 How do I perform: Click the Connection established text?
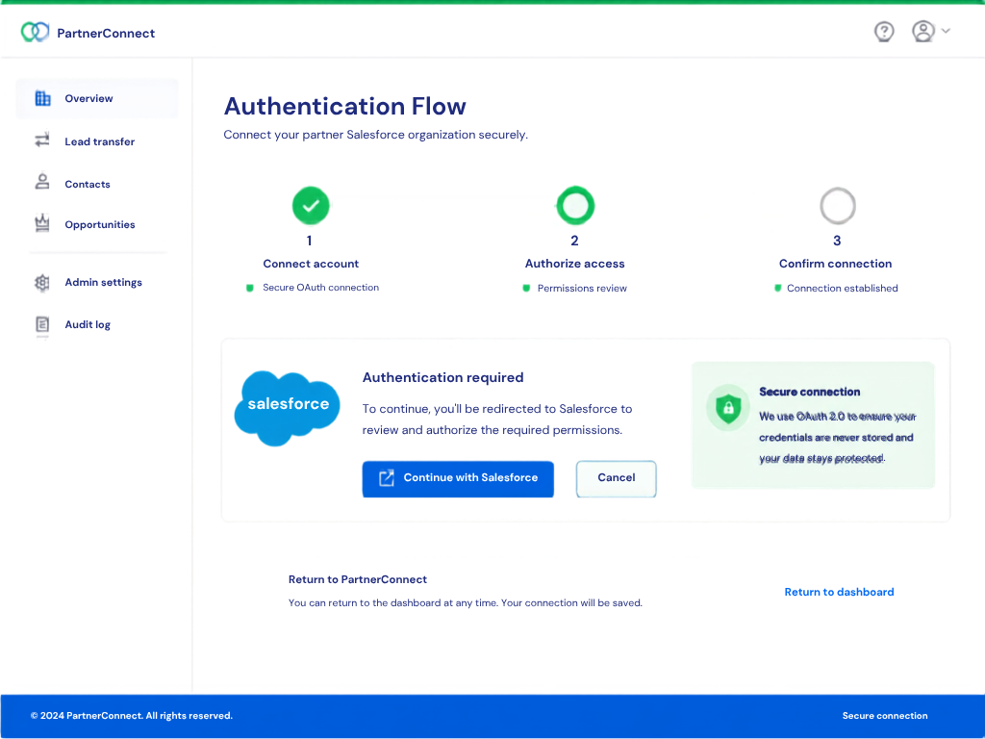(x=843, y=289)
